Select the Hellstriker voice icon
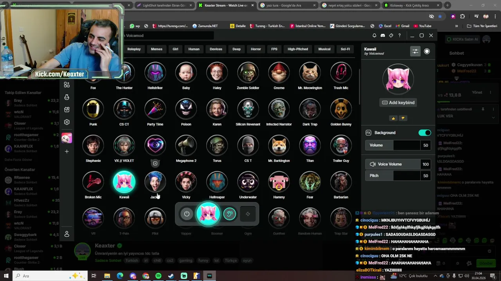The image size is (501, 281). (155, 73)
